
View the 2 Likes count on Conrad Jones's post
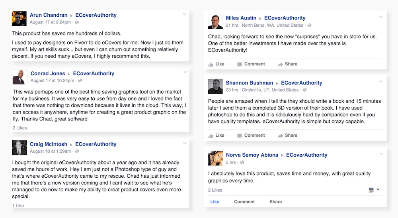tap(20, 128)
